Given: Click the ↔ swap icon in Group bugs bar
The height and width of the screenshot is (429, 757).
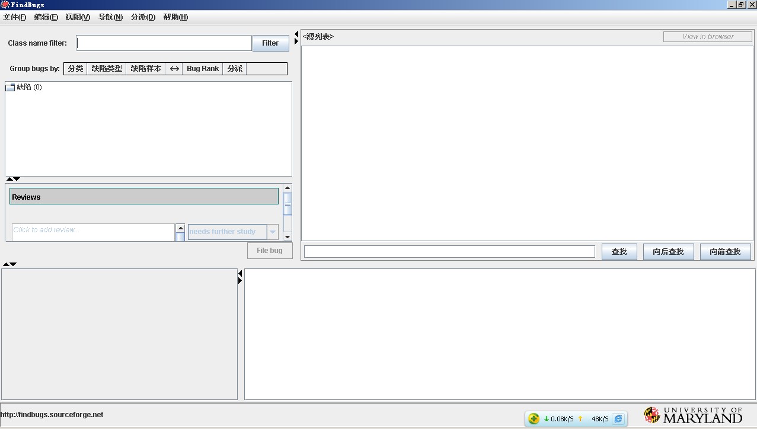Looking at the screenshot, I should point(174,68).
